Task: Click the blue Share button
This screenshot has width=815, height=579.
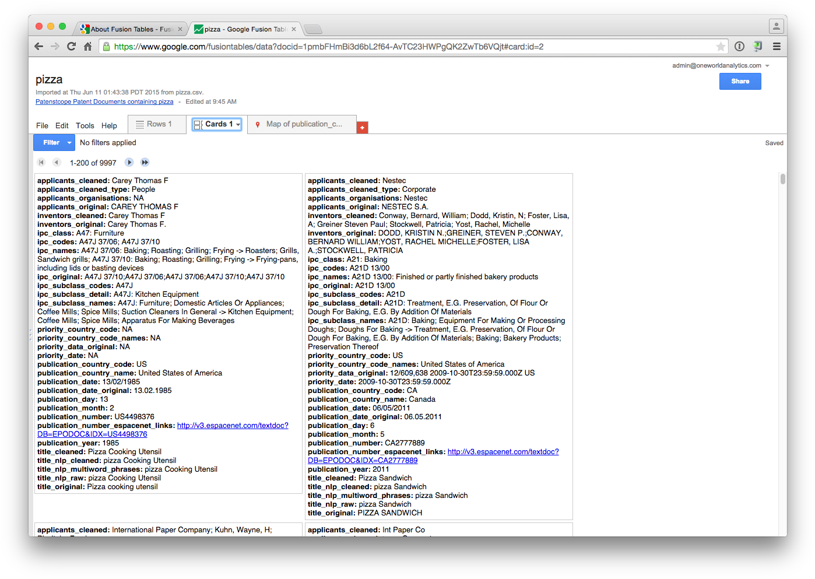Action: click(x=740, y=81)
